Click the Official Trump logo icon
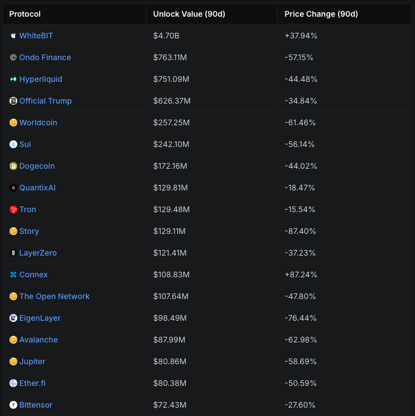Image resolution: width=415 pixels, height=416 pixels. [13, 101]
